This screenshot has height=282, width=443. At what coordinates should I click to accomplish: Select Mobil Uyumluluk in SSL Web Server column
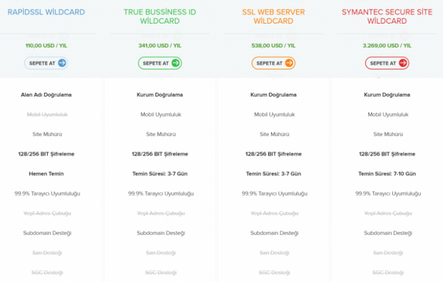click(x=273, y=115)
